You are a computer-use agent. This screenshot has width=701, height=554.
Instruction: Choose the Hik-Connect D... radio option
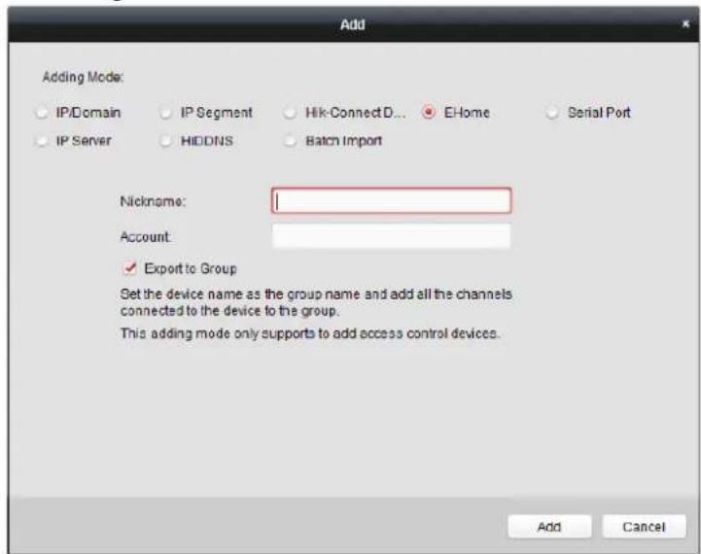point(290,113)
